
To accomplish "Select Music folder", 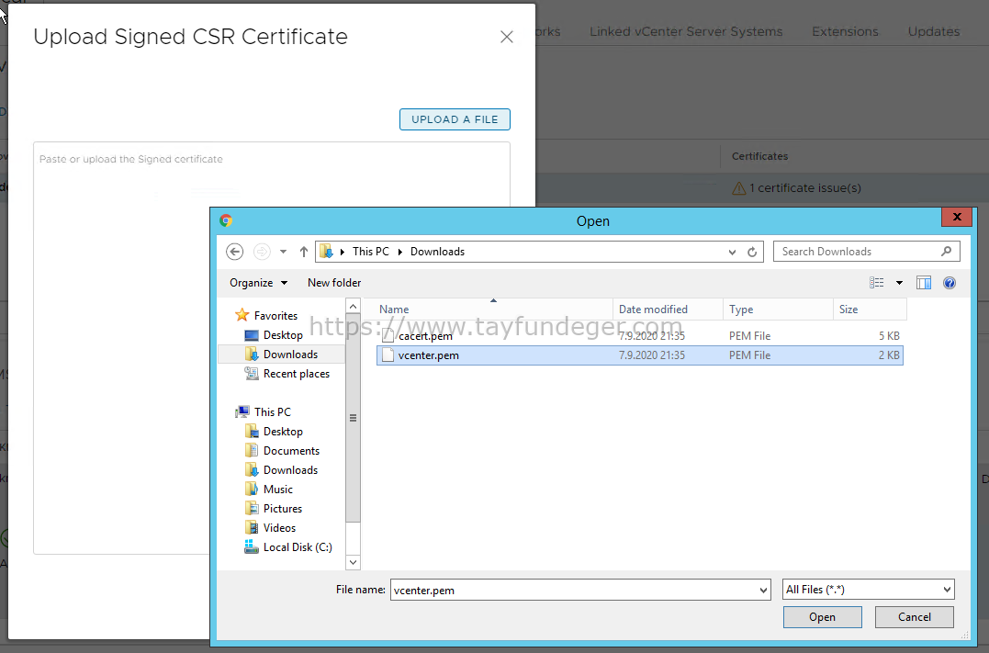I will [278, 489].
